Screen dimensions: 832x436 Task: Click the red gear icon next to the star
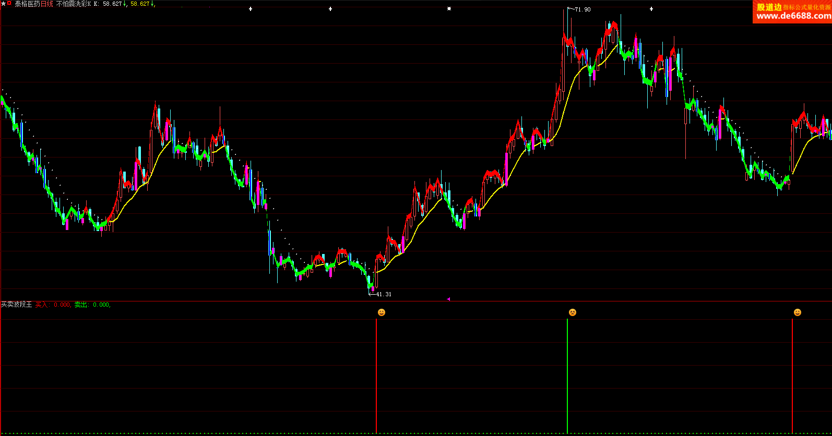tap(9, 3)
